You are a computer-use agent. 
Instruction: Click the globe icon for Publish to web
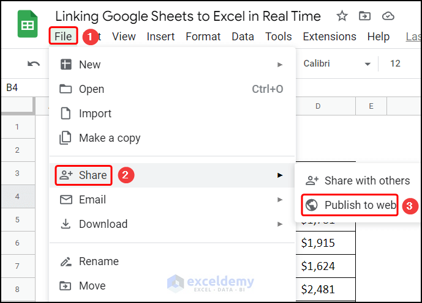click(x=312, y=205)
